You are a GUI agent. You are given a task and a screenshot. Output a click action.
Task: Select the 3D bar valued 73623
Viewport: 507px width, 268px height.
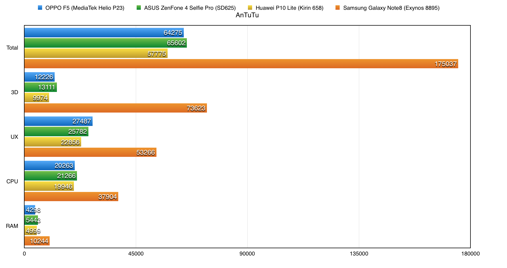[x=116, y=108]
